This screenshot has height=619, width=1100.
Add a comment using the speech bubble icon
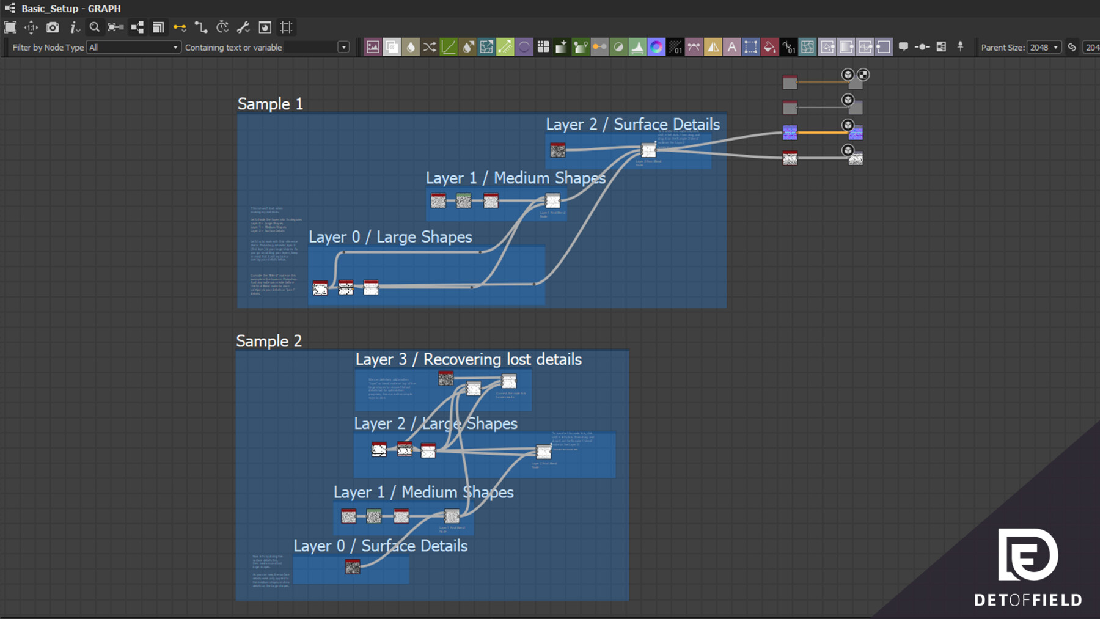[904, 47]
